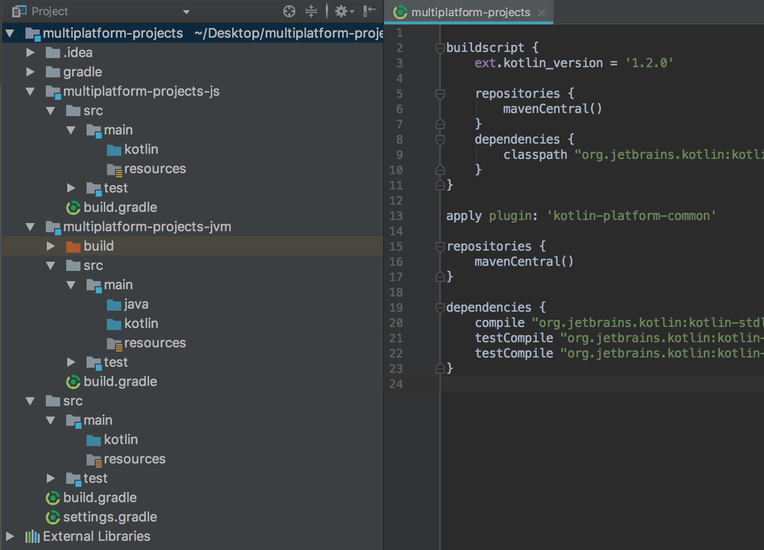Expand the gradle folder
This screenshot has height=550, width=764.
pos(30,72)
